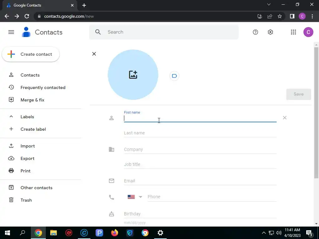Focus the Phone number field

click(x=212, y=197)
